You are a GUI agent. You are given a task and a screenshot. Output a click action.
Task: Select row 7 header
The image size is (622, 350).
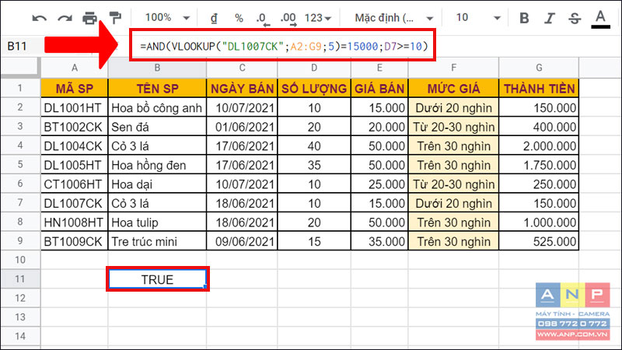click(x=20, y=203)
